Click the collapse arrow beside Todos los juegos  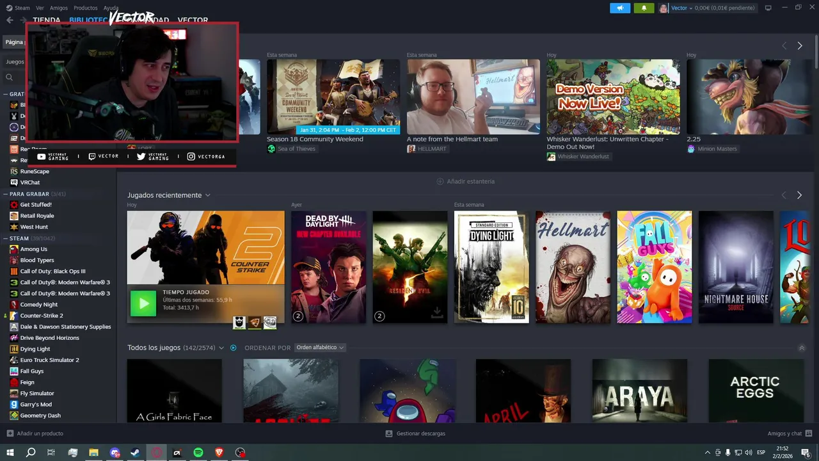pos(802,348)
